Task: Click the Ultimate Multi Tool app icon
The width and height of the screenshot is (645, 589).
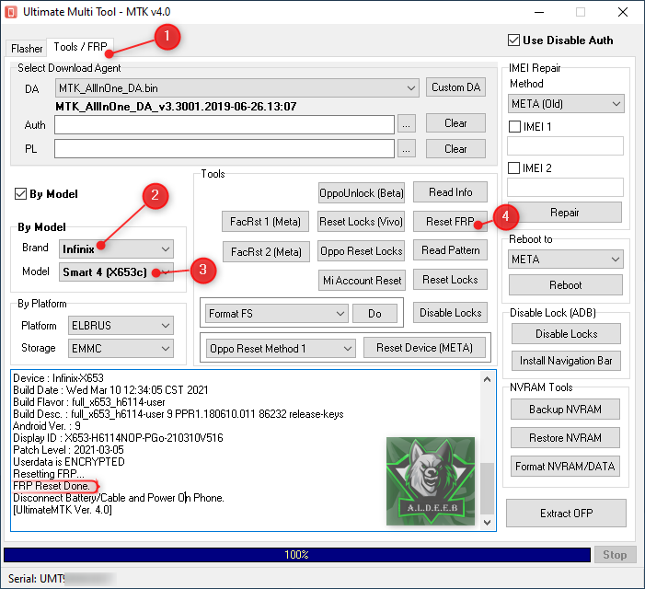Action: [x=11, y=12]
